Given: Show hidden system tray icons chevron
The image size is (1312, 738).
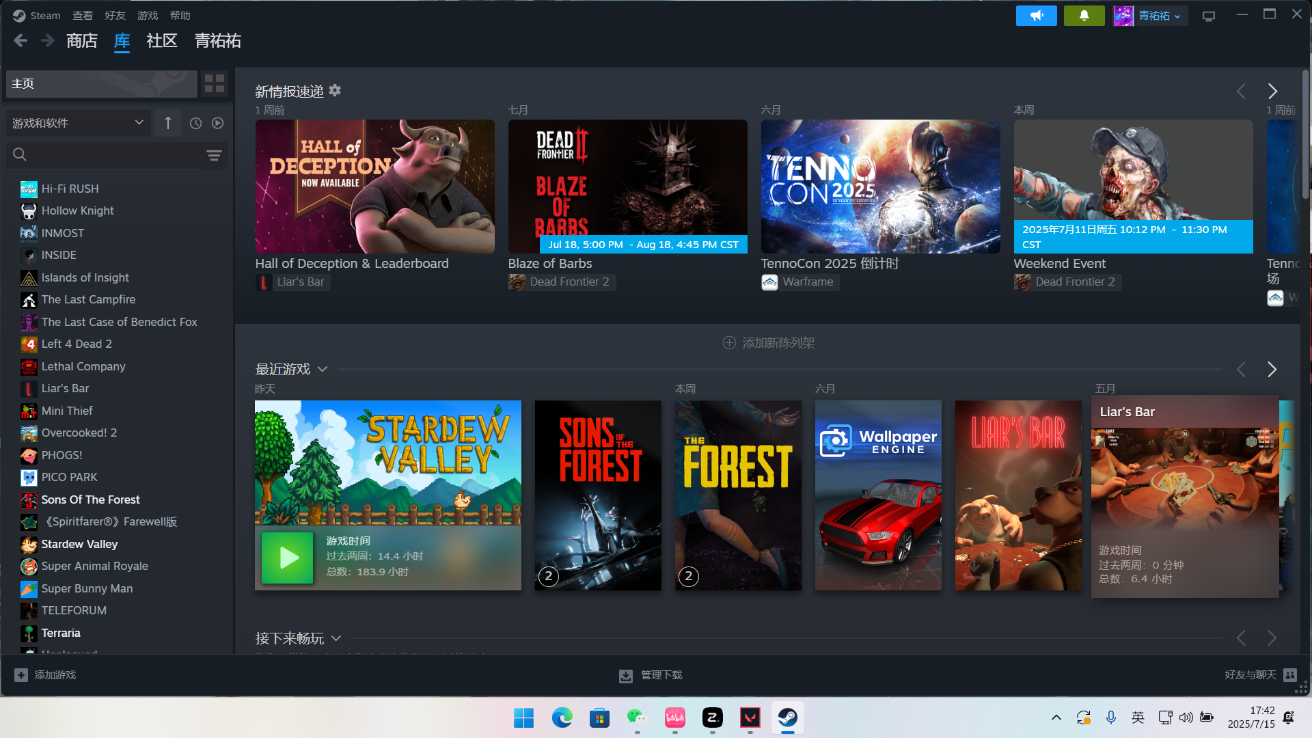Looking at the screenshot, I should click(1056, 717).
